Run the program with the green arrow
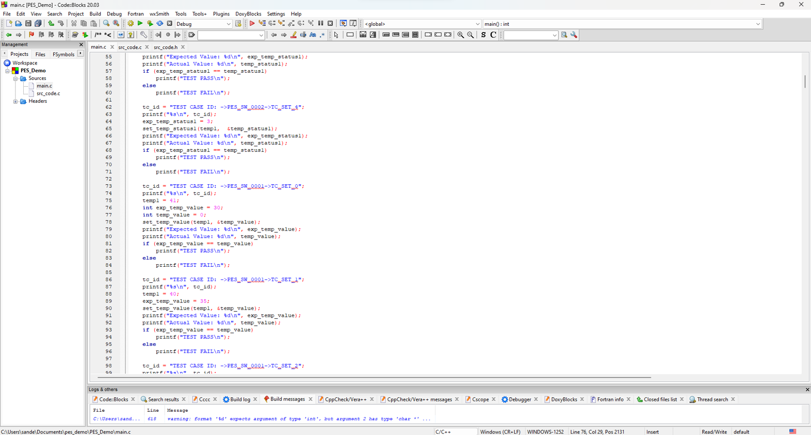Viewport: 811px width, 435px height. pos(140,24)
